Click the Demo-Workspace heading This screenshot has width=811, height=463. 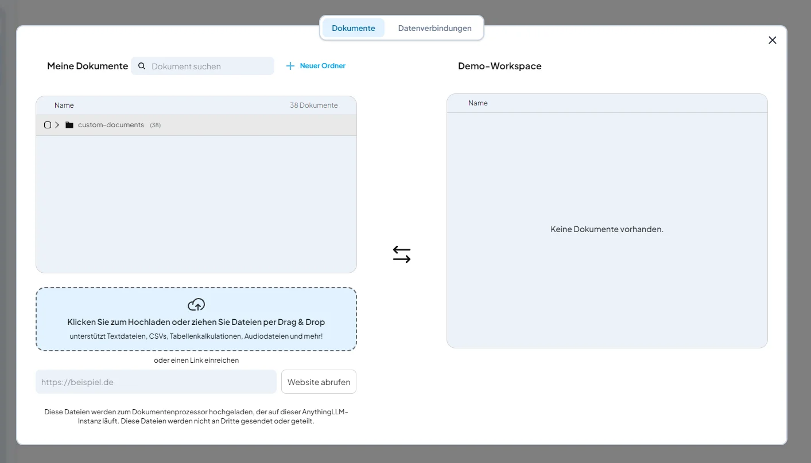[x=500, y=66]
